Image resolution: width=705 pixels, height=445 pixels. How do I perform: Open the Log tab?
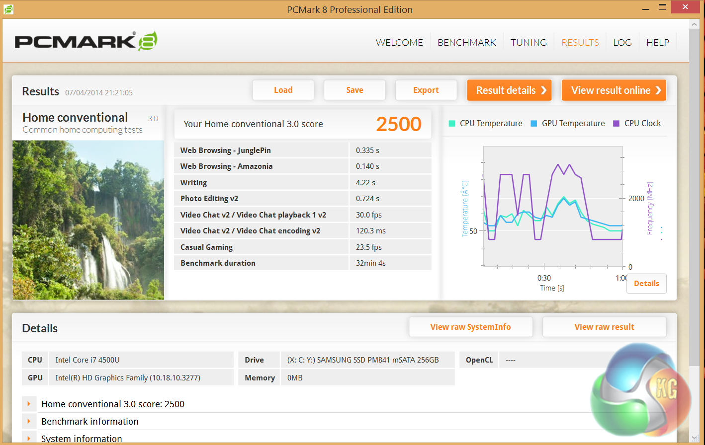(622, 43)
